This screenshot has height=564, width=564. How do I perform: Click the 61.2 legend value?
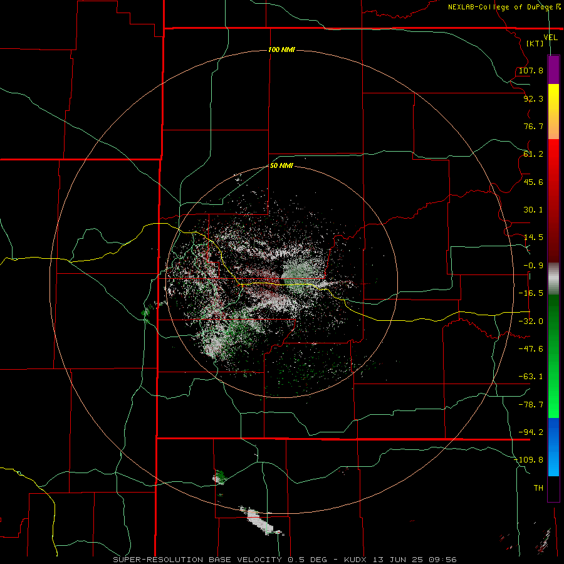click(x=533, y=154)
